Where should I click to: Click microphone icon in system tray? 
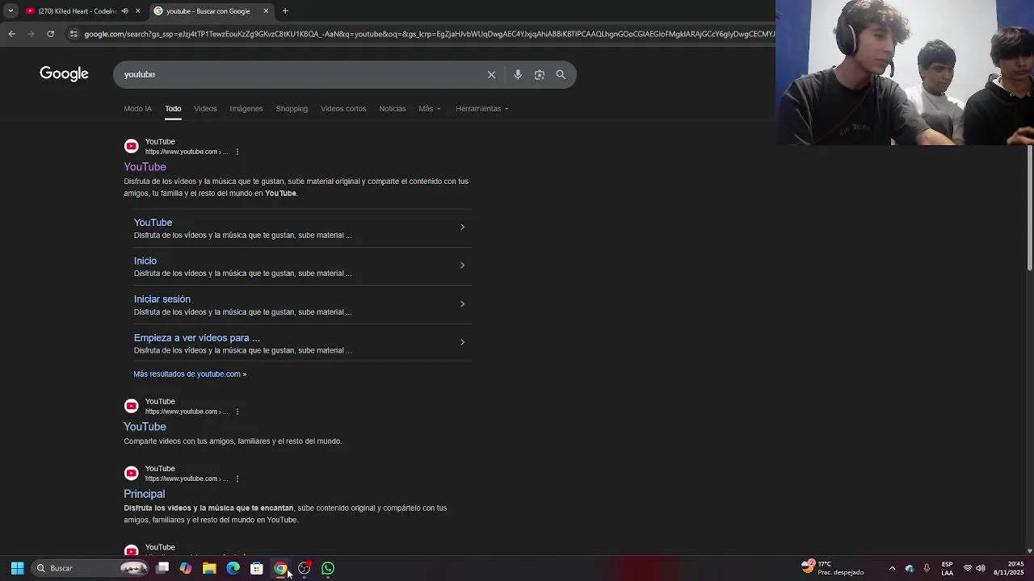pyautogui.click(x=927, y=568)
